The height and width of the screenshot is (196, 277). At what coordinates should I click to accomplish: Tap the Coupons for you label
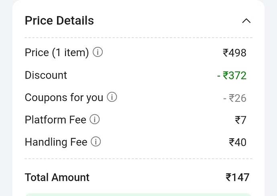64,97
